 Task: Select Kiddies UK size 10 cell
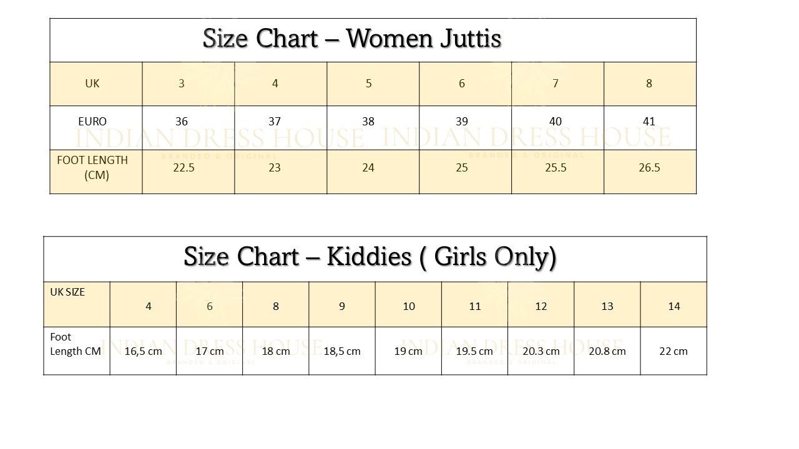pos(409,306)
